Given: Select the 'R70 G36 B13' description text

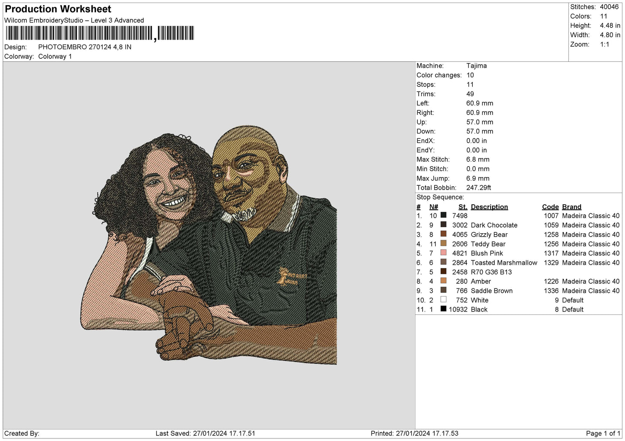Looking at the screenshot, I should coord(491,272).
